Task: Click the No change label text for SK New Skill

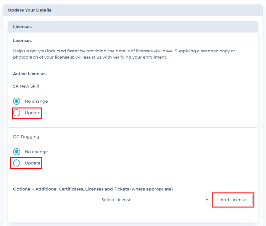Action: tap(36, 101)
